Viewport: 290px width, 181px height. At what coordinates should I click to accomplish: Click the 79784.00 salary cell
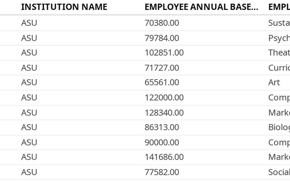click(x=162, y=38)
